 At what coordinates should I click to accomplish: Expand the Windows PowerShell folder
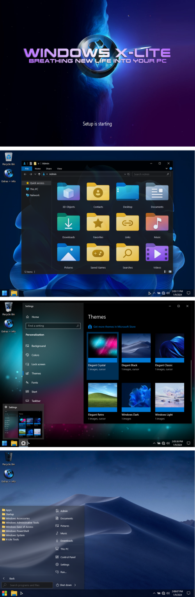coord(15,531)
